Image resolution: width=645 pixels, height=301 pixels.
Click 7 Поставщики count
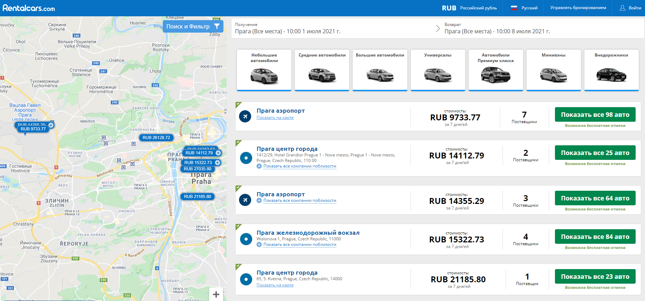524,117
